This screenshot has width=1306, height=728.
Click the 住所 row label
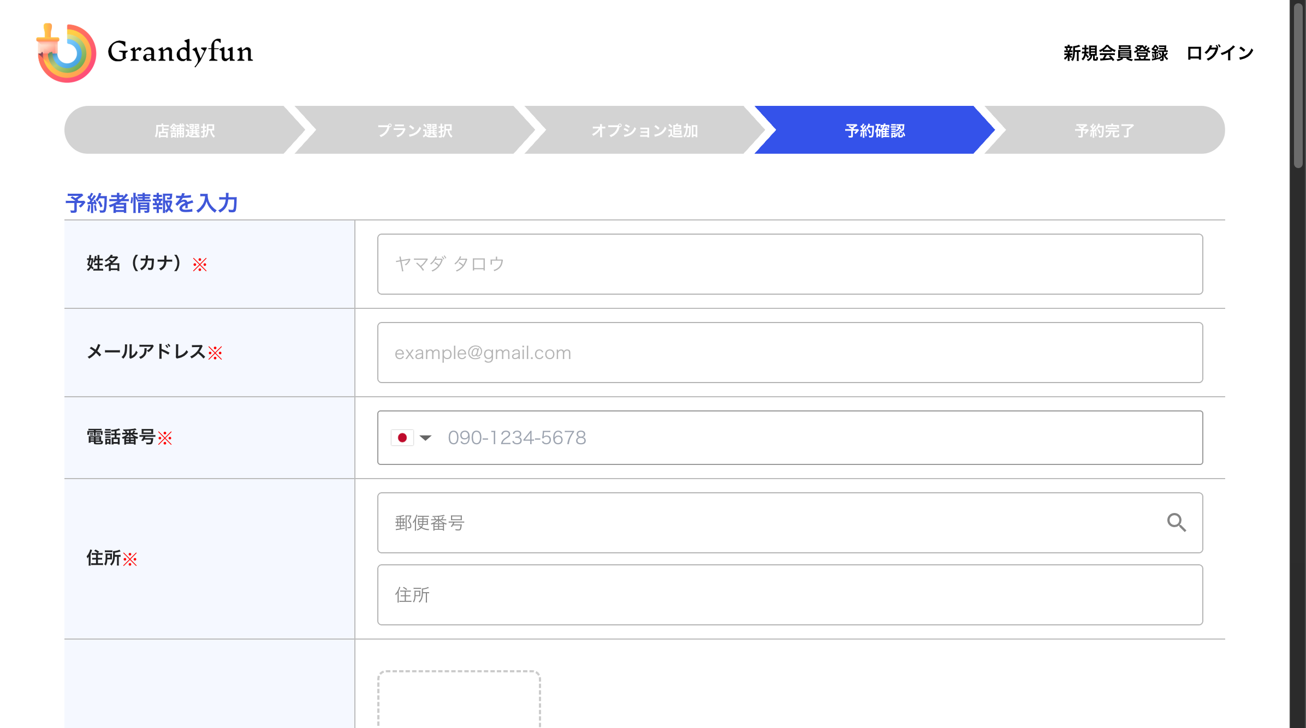click(x=112, y=558)
